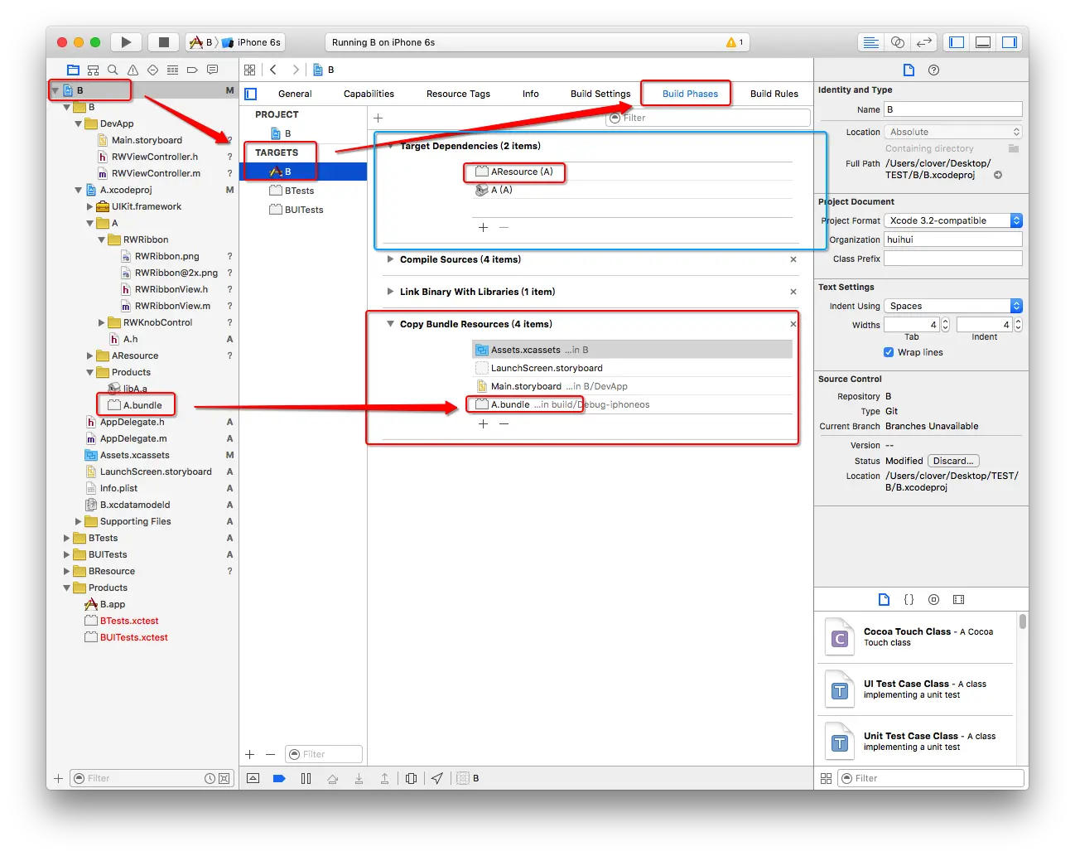
Task: Show the file template library
Action: (884, 599)
